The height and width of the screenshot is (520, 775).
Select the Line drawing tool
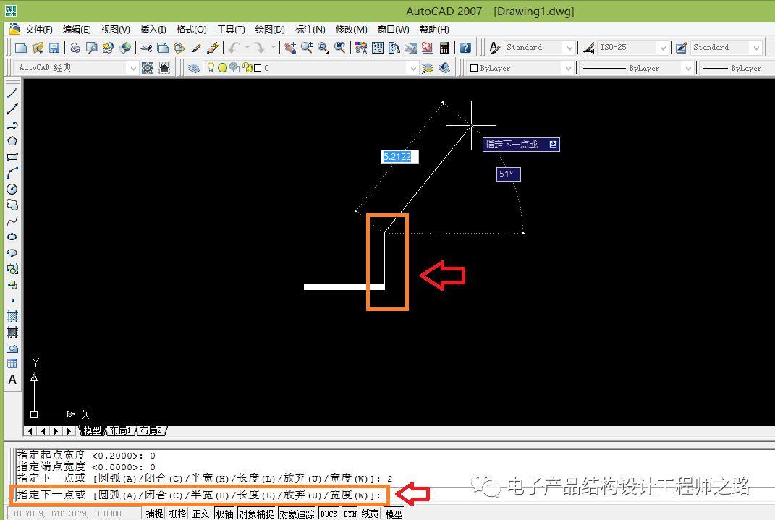pos(12,93)
